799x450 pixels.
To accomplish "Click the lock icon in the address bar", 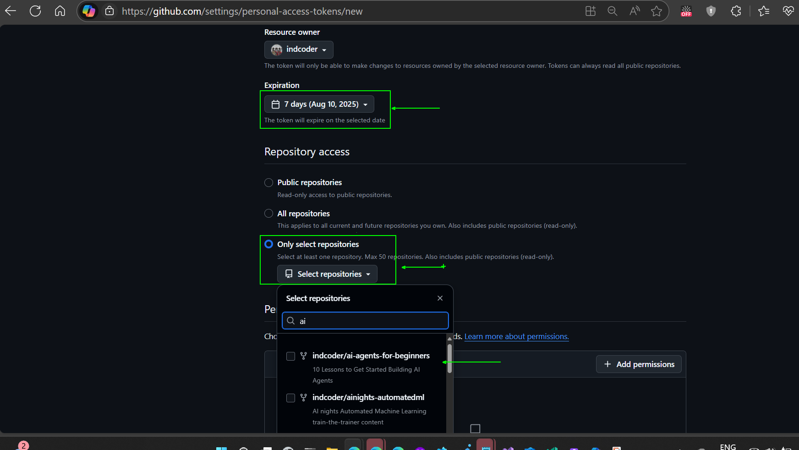I will (x=109, y=11).
